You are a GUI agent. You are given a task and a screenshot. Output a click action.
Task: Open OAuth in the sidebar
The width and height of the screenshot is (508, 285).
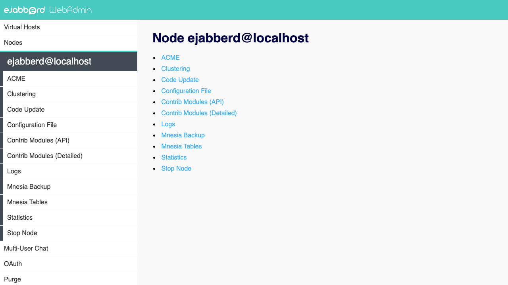click(69, 264)
